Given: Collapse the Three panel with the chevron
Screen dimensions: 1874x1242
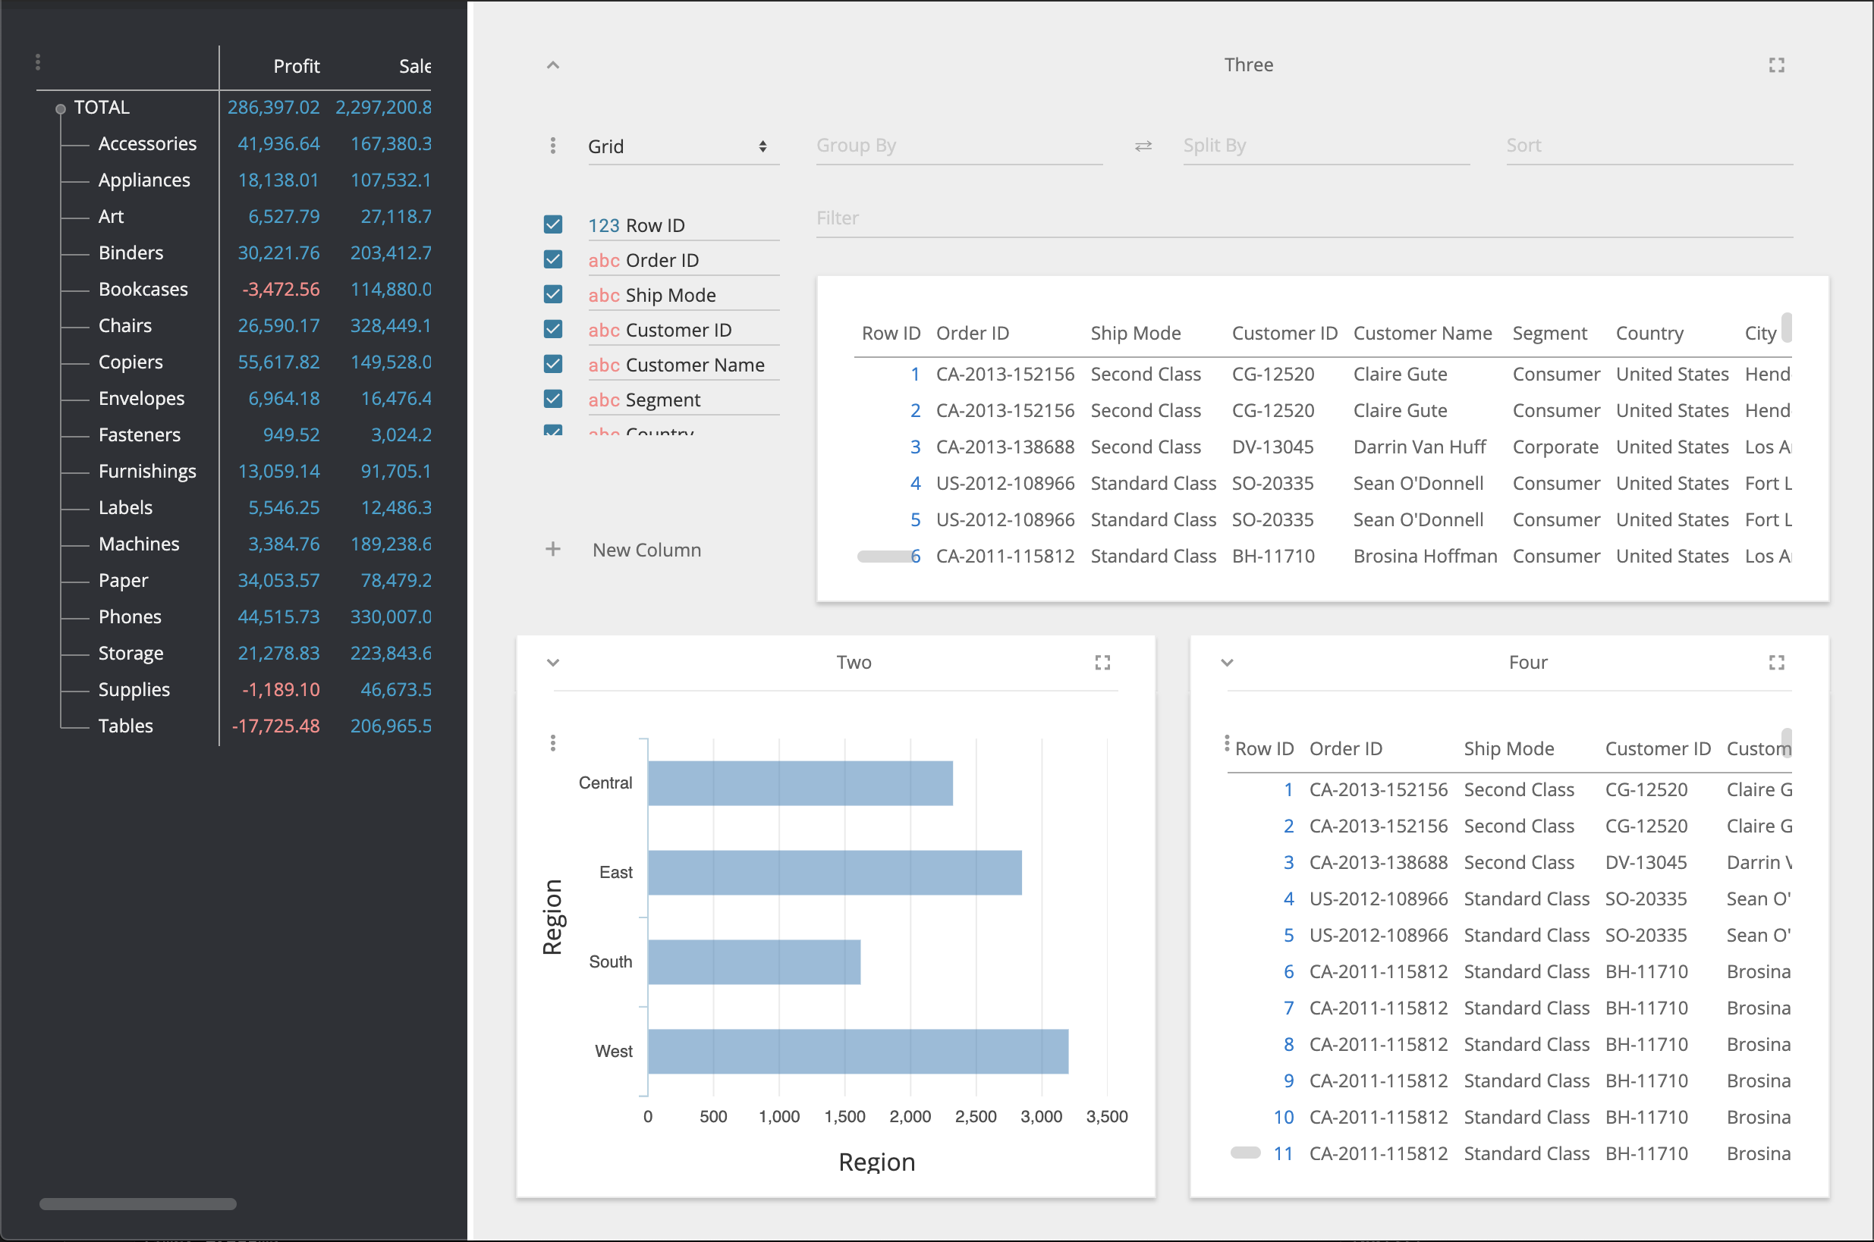Looking at the screenshot, I should point(552,65).
